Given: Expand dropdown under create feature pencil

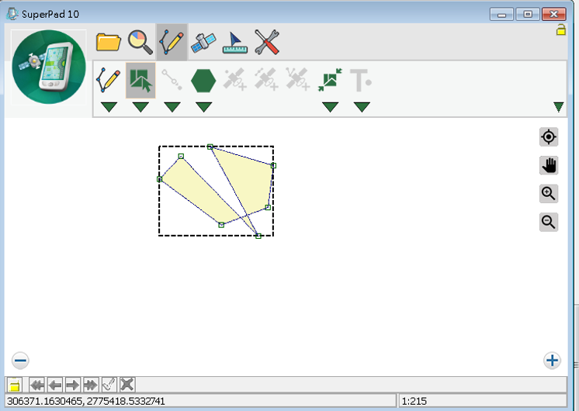Looking at the screenshot, I should coord(109,107).
